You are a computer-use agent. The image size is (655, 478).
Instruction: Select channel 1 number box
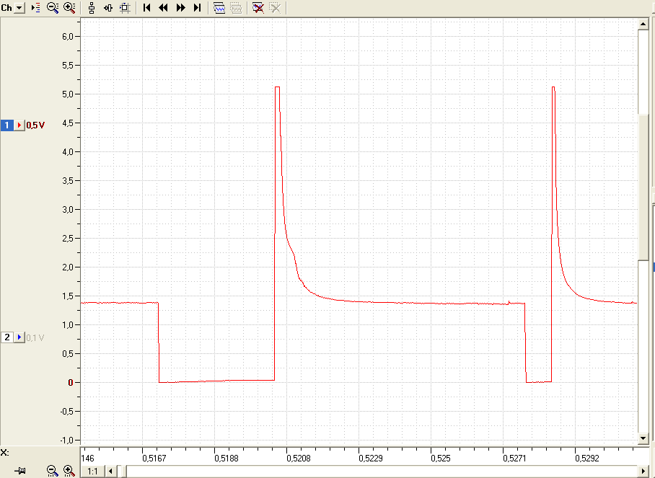click(7, 125)
